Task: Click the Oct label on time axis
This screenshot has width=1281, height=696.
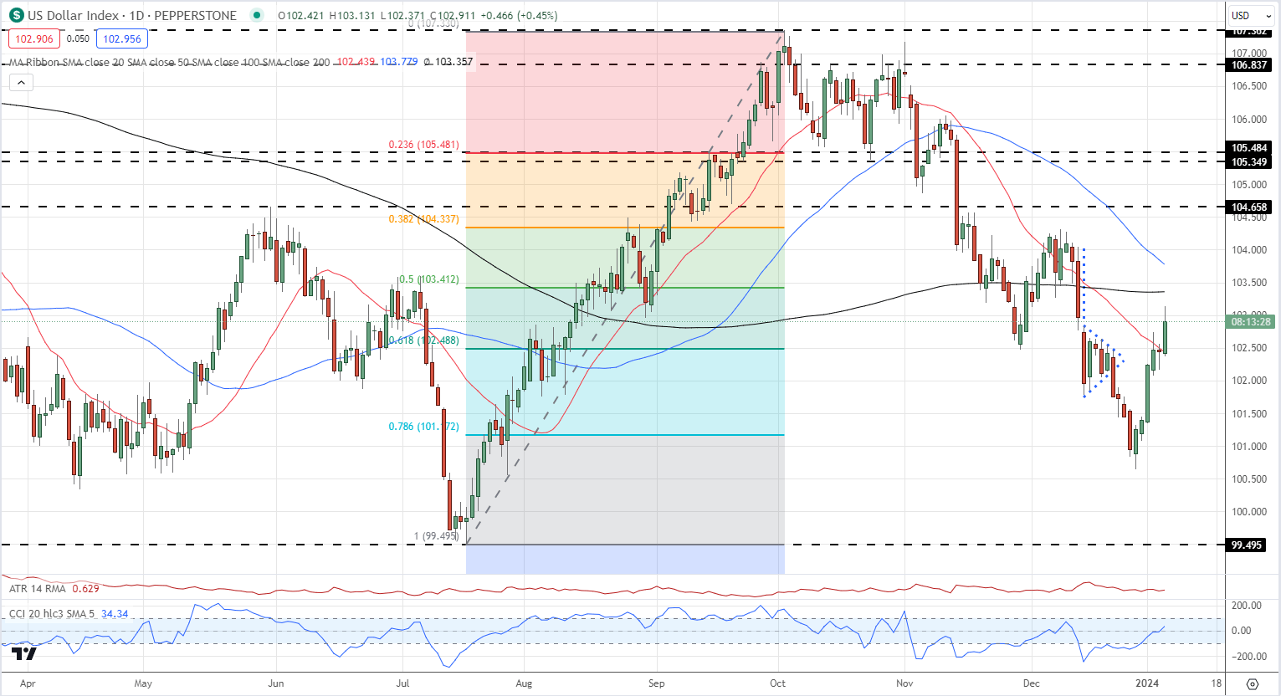Action: pyautogui.click(x=778, y=683)
